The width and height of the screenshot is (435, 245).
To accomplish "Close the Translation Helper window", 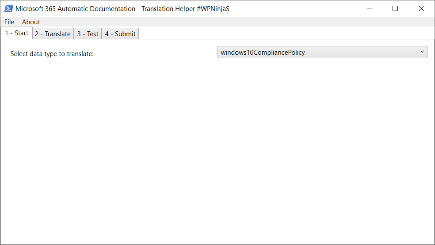I will [x=421, y=8].
